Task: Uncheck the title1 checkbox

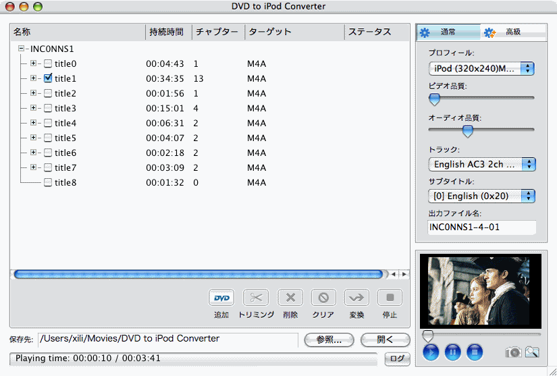Action: click(48, 78)
